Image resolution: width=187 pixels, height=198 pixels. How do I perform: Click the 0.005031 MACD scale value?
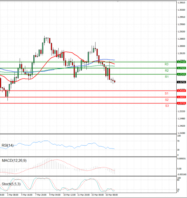(x=182, y=159)
